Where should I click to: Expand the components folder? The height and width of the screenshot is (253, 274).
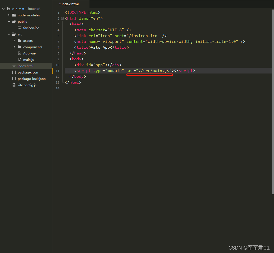pyautogui.click(x=15, y=47)
